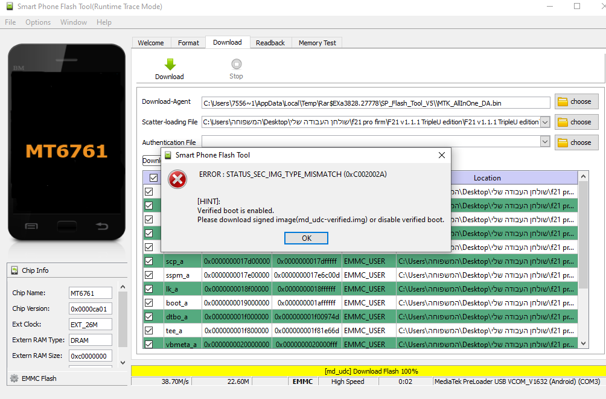Switch to the Welcome tab

tap(151, 43)
